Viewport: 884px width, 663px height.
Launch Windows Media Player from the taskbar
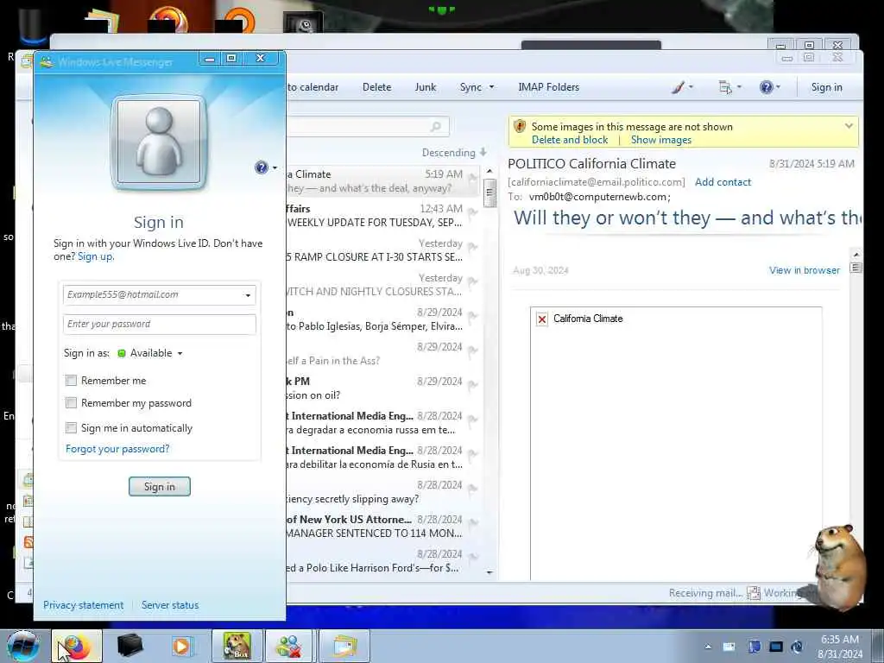coord(181,646)
